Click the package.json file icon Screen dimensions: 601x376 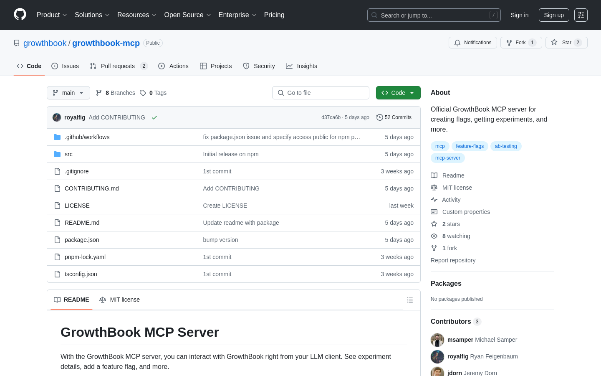(57, 240)
